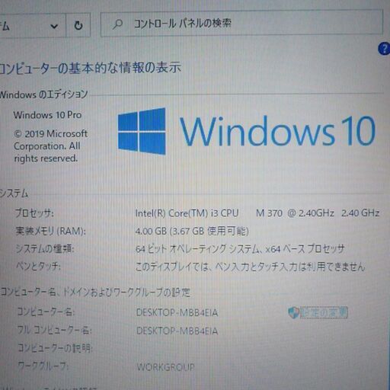This screenshot has height=390, width=390.
Task: Click the Control Panel search field
Action: click(241, 24)
